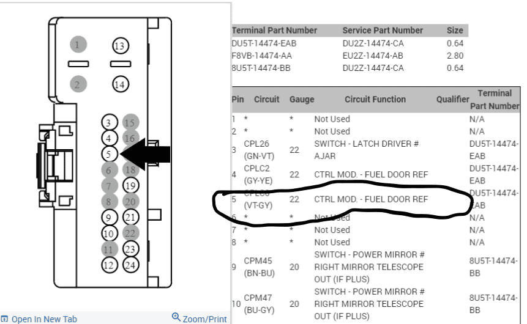Click the (VT-GY) circuit cell for pin 5
527x324 pixels.
point(258,205)
